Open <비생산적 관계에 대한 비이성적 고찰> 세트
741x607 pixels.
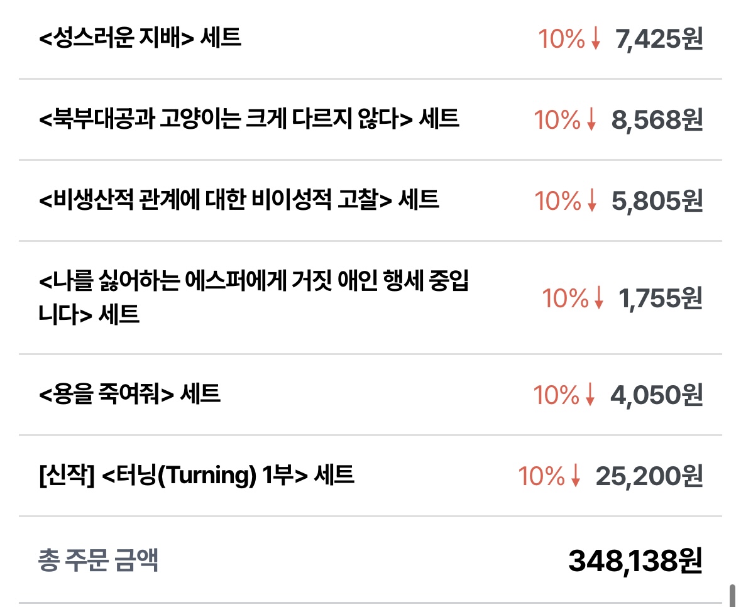pyautogui.click(x=239, y=200)
